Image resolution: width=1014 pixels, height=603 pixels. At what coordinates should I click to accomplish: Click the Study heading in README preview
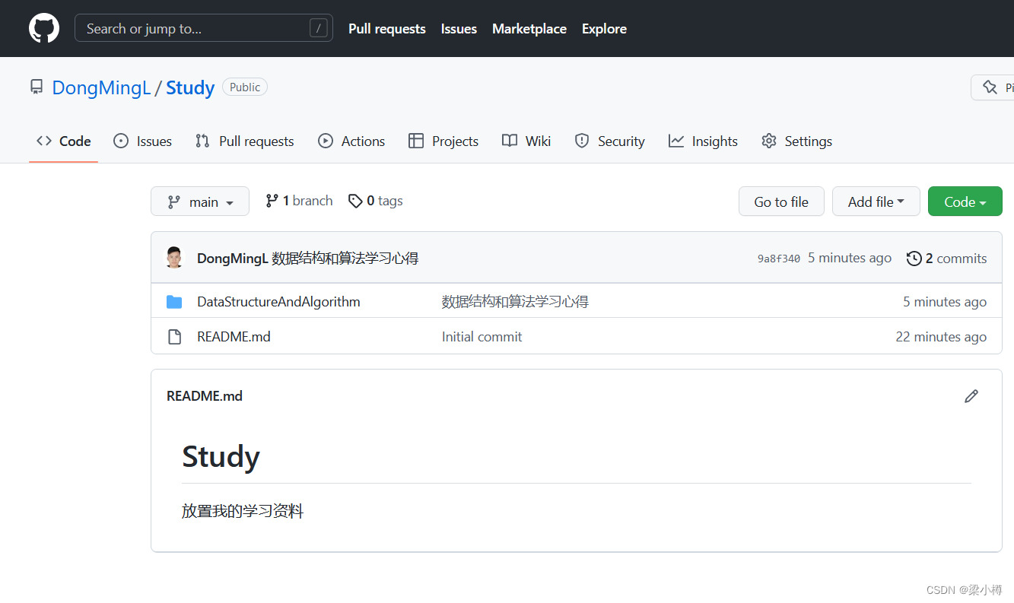click(x=221, y=457)
